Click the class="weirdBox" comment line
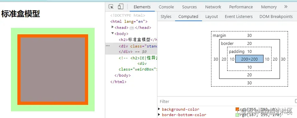This screenshot has width=297, height=118. [x=138, y=69]
